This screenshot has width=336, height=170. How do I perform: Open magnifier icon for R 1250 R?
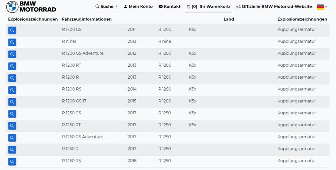[x=12, y=150]
